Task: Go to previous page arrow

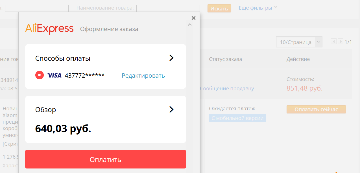Action: pos(334,42)
